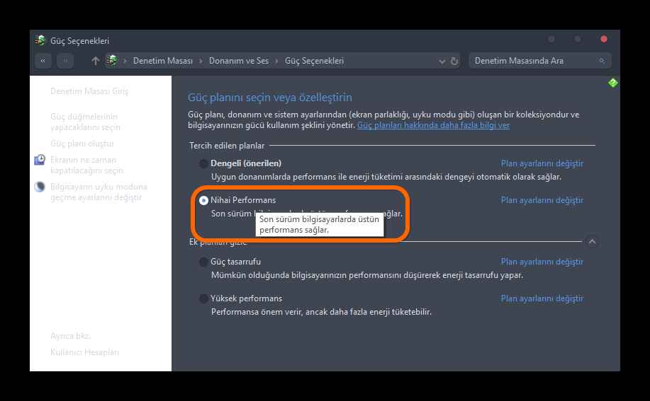The image size is (650, 401).
Task: Click the Güç planını seçin veya özelleştirin heading
Action: pos(270,98)
